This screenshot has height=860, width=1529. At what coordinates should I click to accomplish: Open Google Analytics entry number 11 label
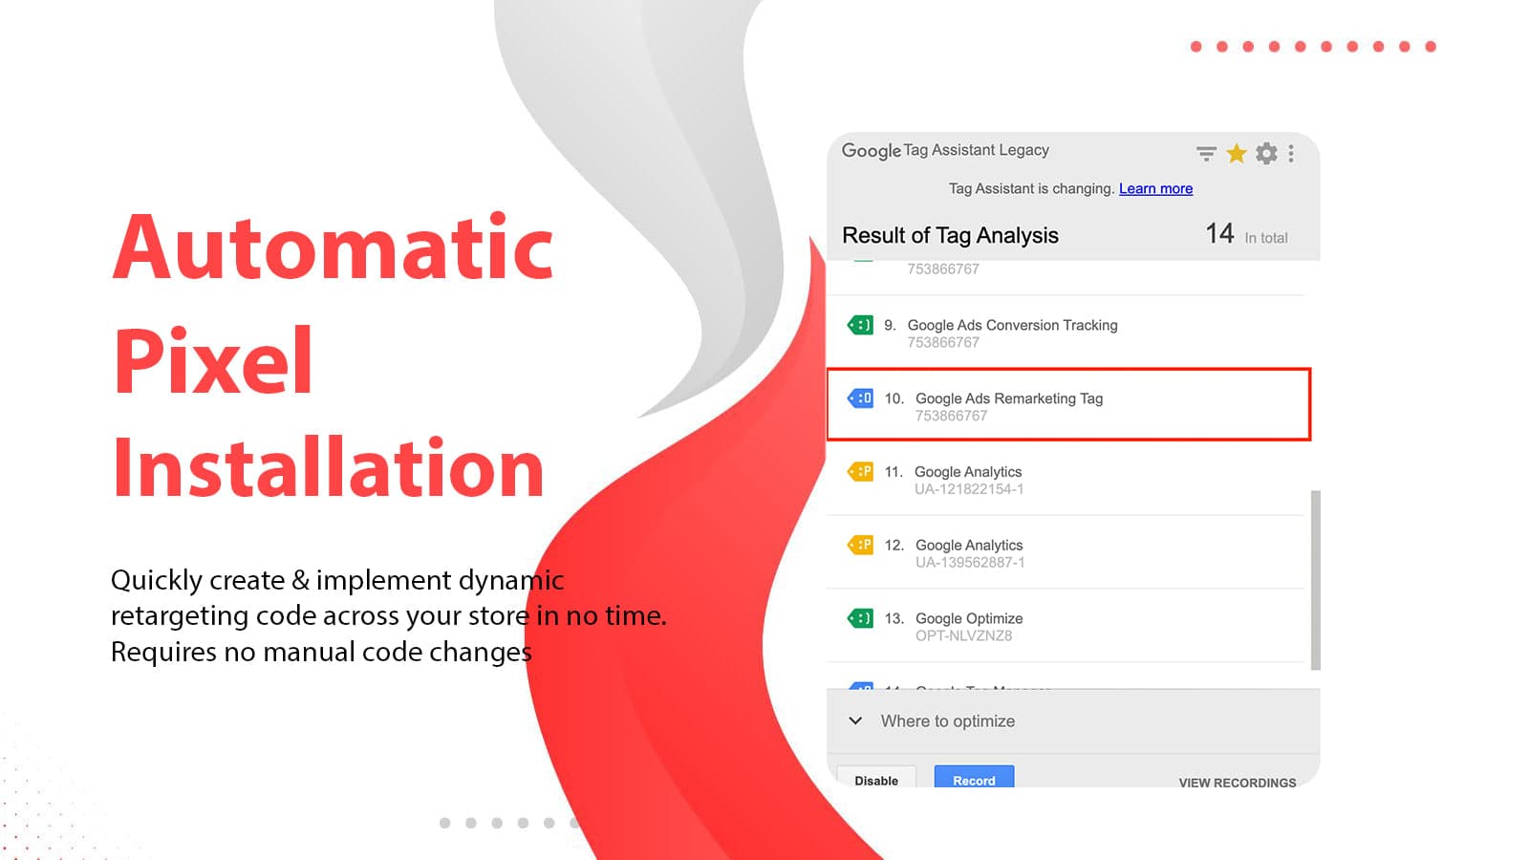[x=967, y=472]
